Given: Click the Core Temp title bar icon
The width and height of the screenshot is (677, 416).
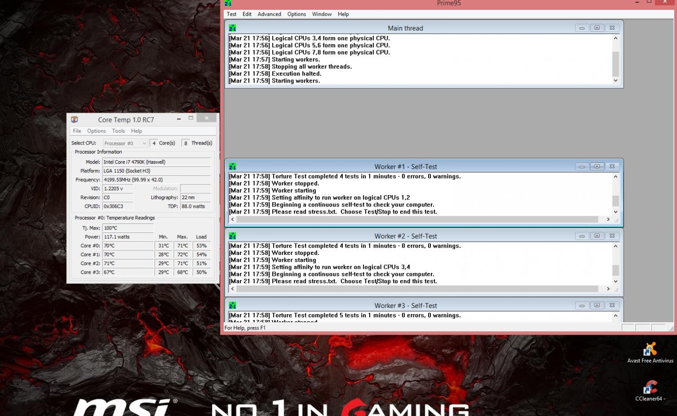Looking at the screenshot, I should click(x=75, y=119).
